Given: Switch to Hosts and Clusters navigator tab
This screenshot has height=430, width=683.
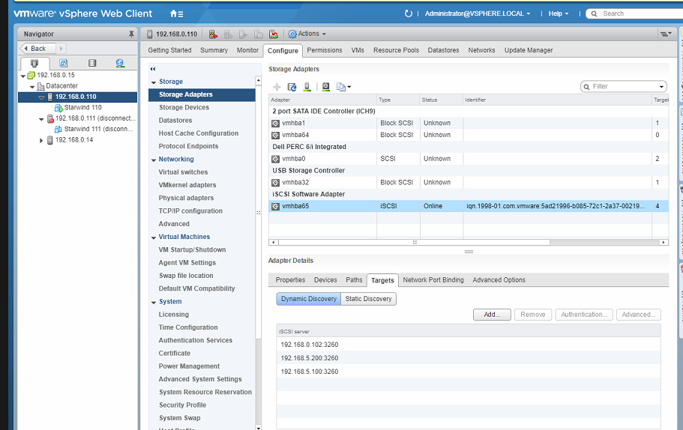Looking at the screenshot, I should [x=34, y=63].
